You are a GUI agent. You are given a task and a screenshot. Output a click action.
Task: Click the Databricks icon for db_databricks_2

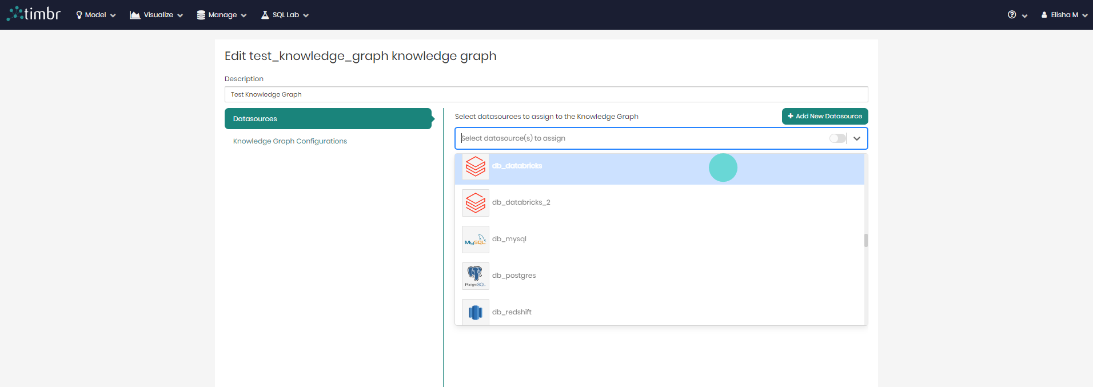[x=475, y=203]
